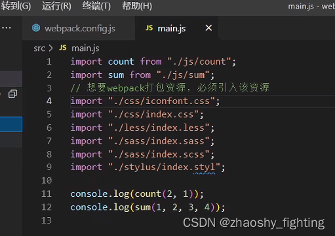Click the webpack icon on the webpack.config.js tab
The height and width of the screenshot is (236, 335).
(36, 28)
